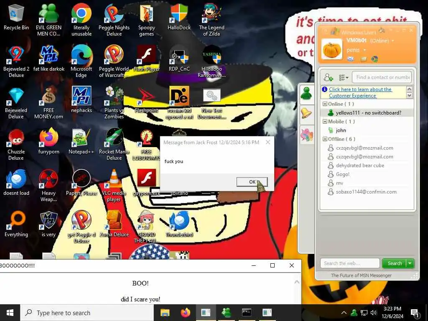Launch Plants vs Zombies
This screenshot has width=428, height=321.
click(114, 103)
